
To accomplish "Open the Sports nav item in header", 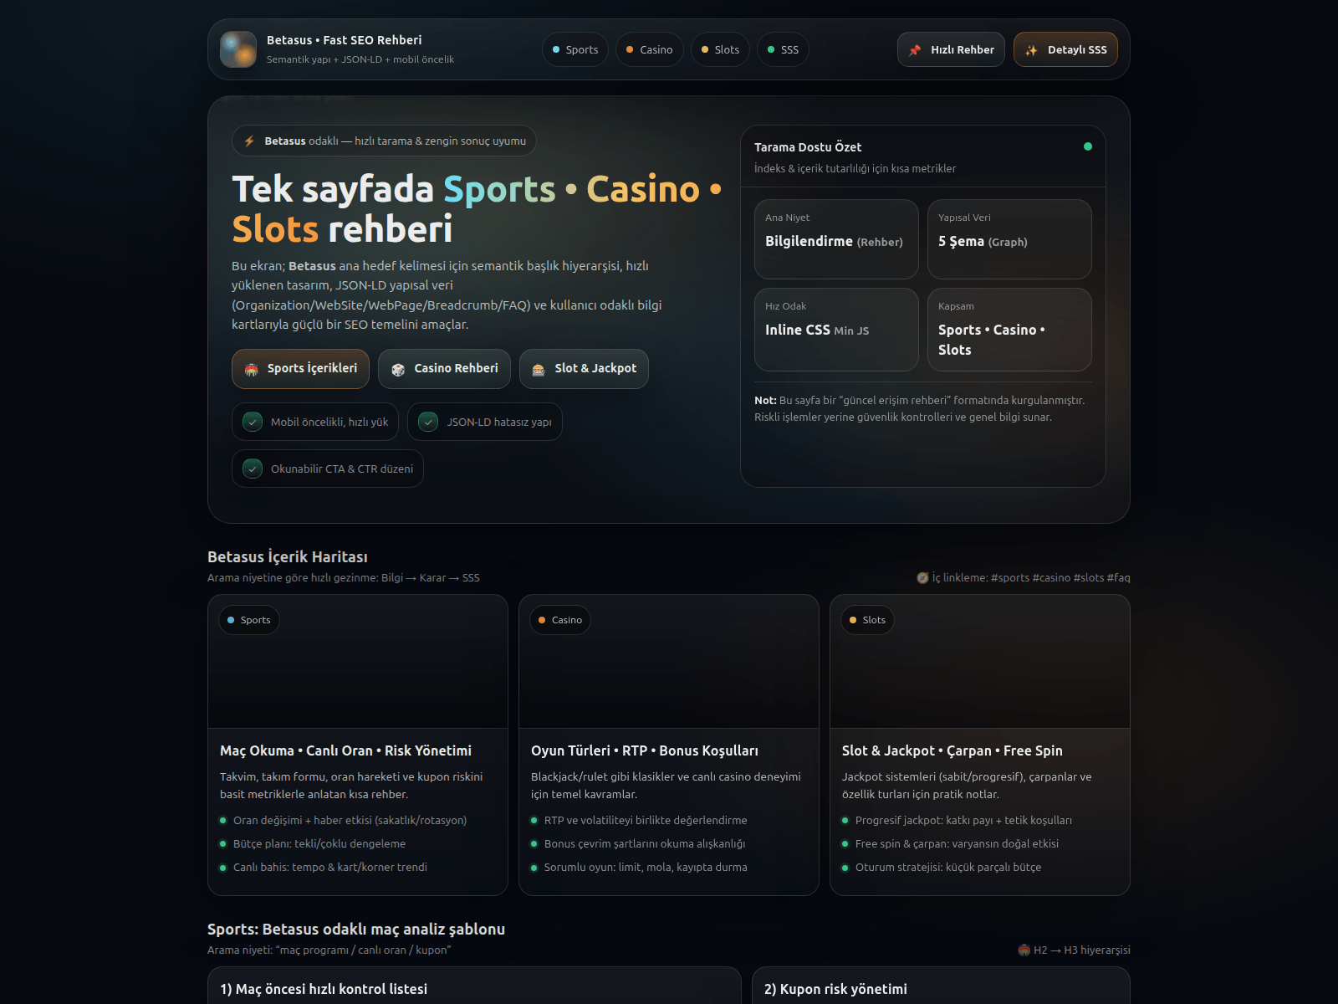I will coord(575,49).
